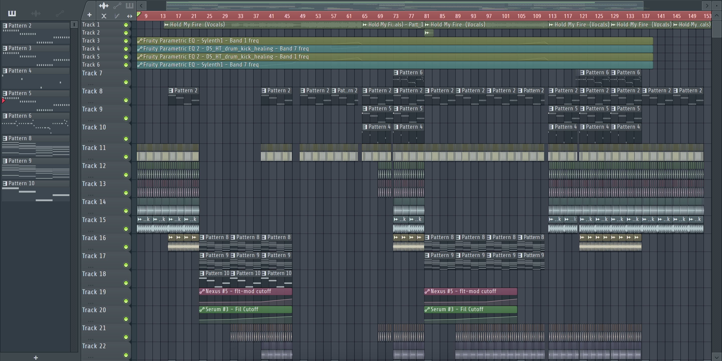This screenshot has height=361, width=722.
Task: Show pattern clips in the picker panel
Action: coord(12,13)
